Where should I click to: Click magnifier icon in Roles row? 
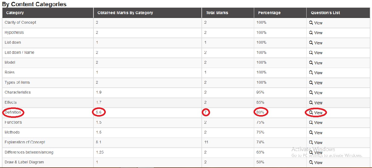click(311, 73)
